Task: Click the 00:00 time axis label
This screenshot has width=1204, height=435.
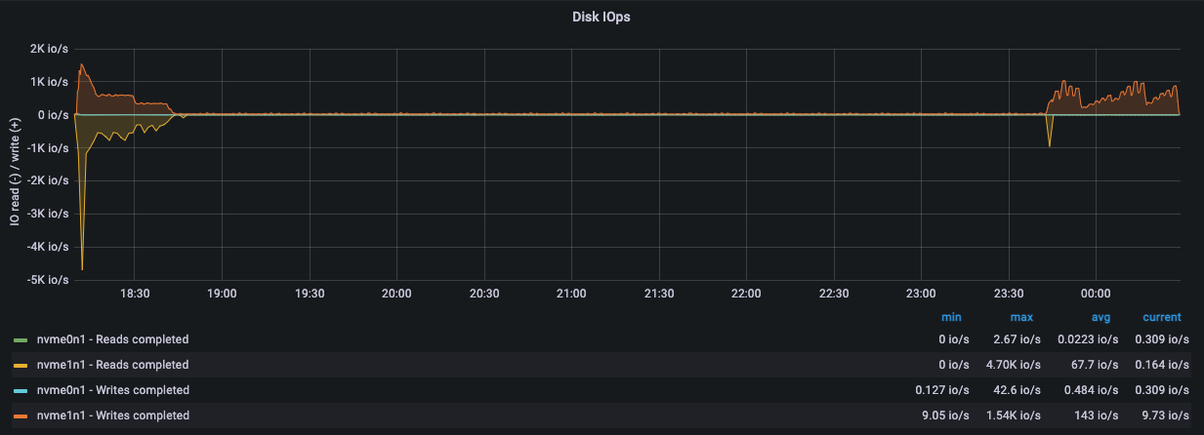Action: click(x=1096, y=293)
